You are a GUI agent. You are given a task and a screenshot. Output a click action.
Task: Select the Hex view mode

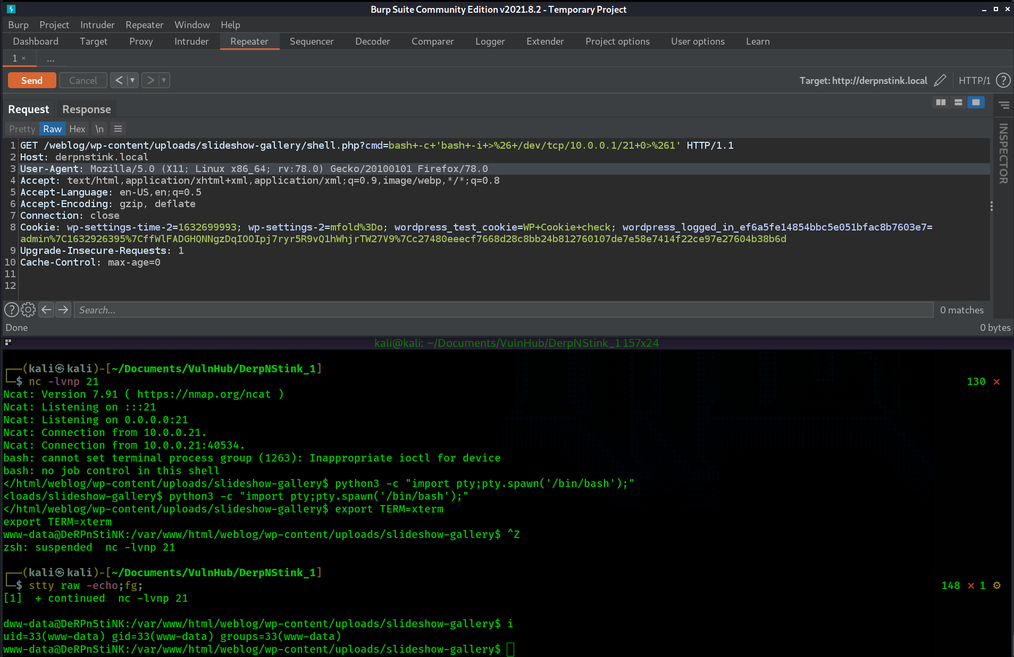pyautogui.click(x=77, y=129)
